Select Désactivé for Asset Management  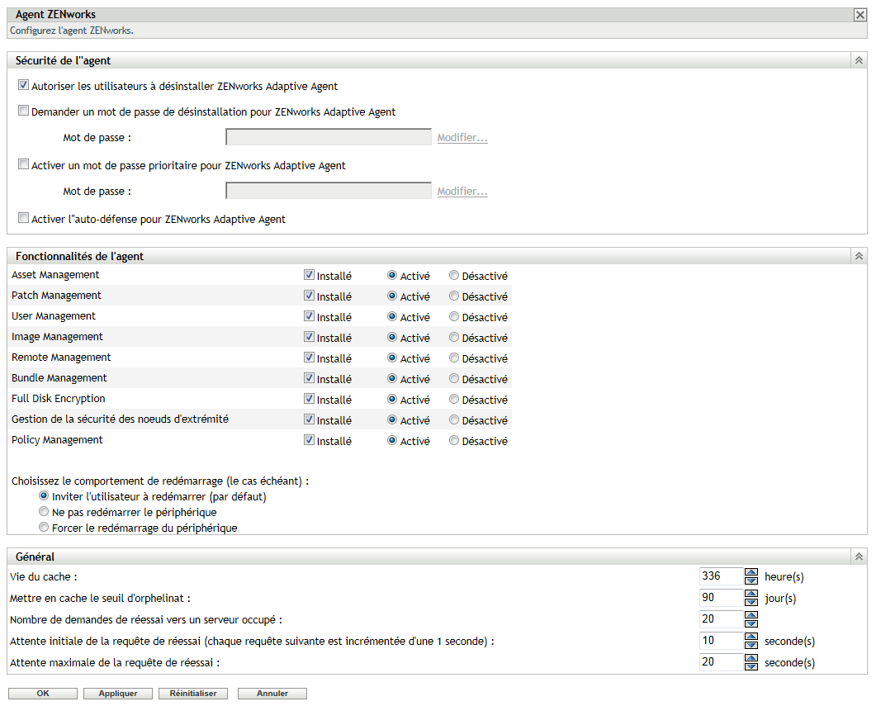pos(453,275)
